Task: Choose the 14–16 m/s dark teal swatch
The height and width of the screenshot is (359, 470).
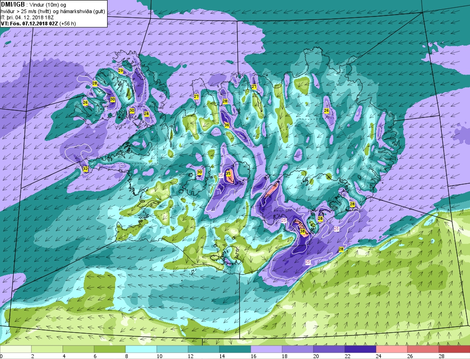Action: [235, 349]
